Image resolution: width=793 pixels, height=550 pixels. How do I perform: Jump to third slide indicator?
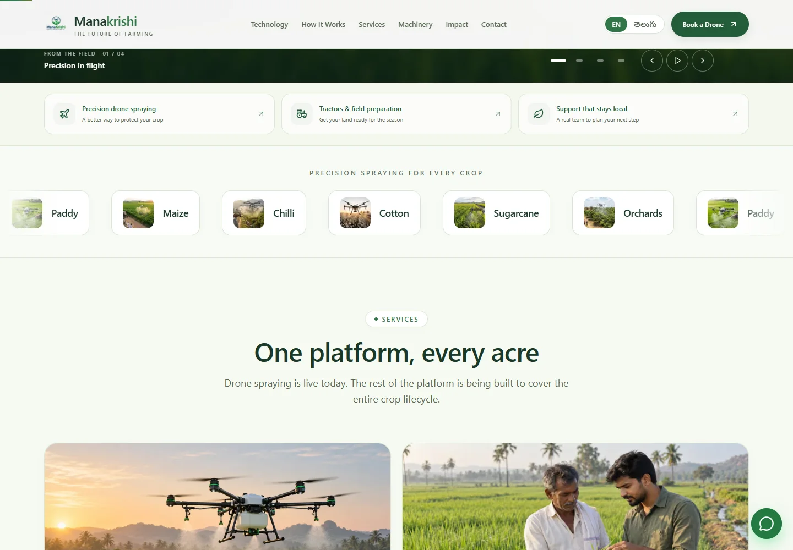600,61
